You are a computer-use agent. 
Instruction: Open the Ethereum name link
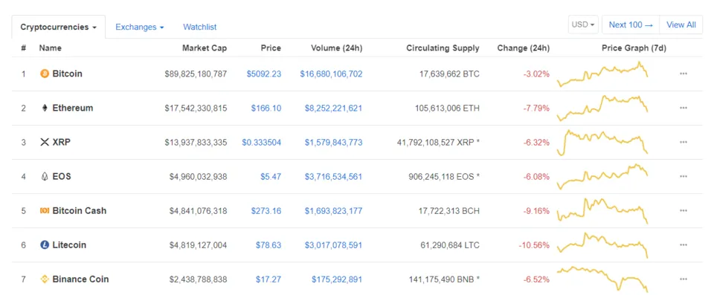[x=73, y=108]
